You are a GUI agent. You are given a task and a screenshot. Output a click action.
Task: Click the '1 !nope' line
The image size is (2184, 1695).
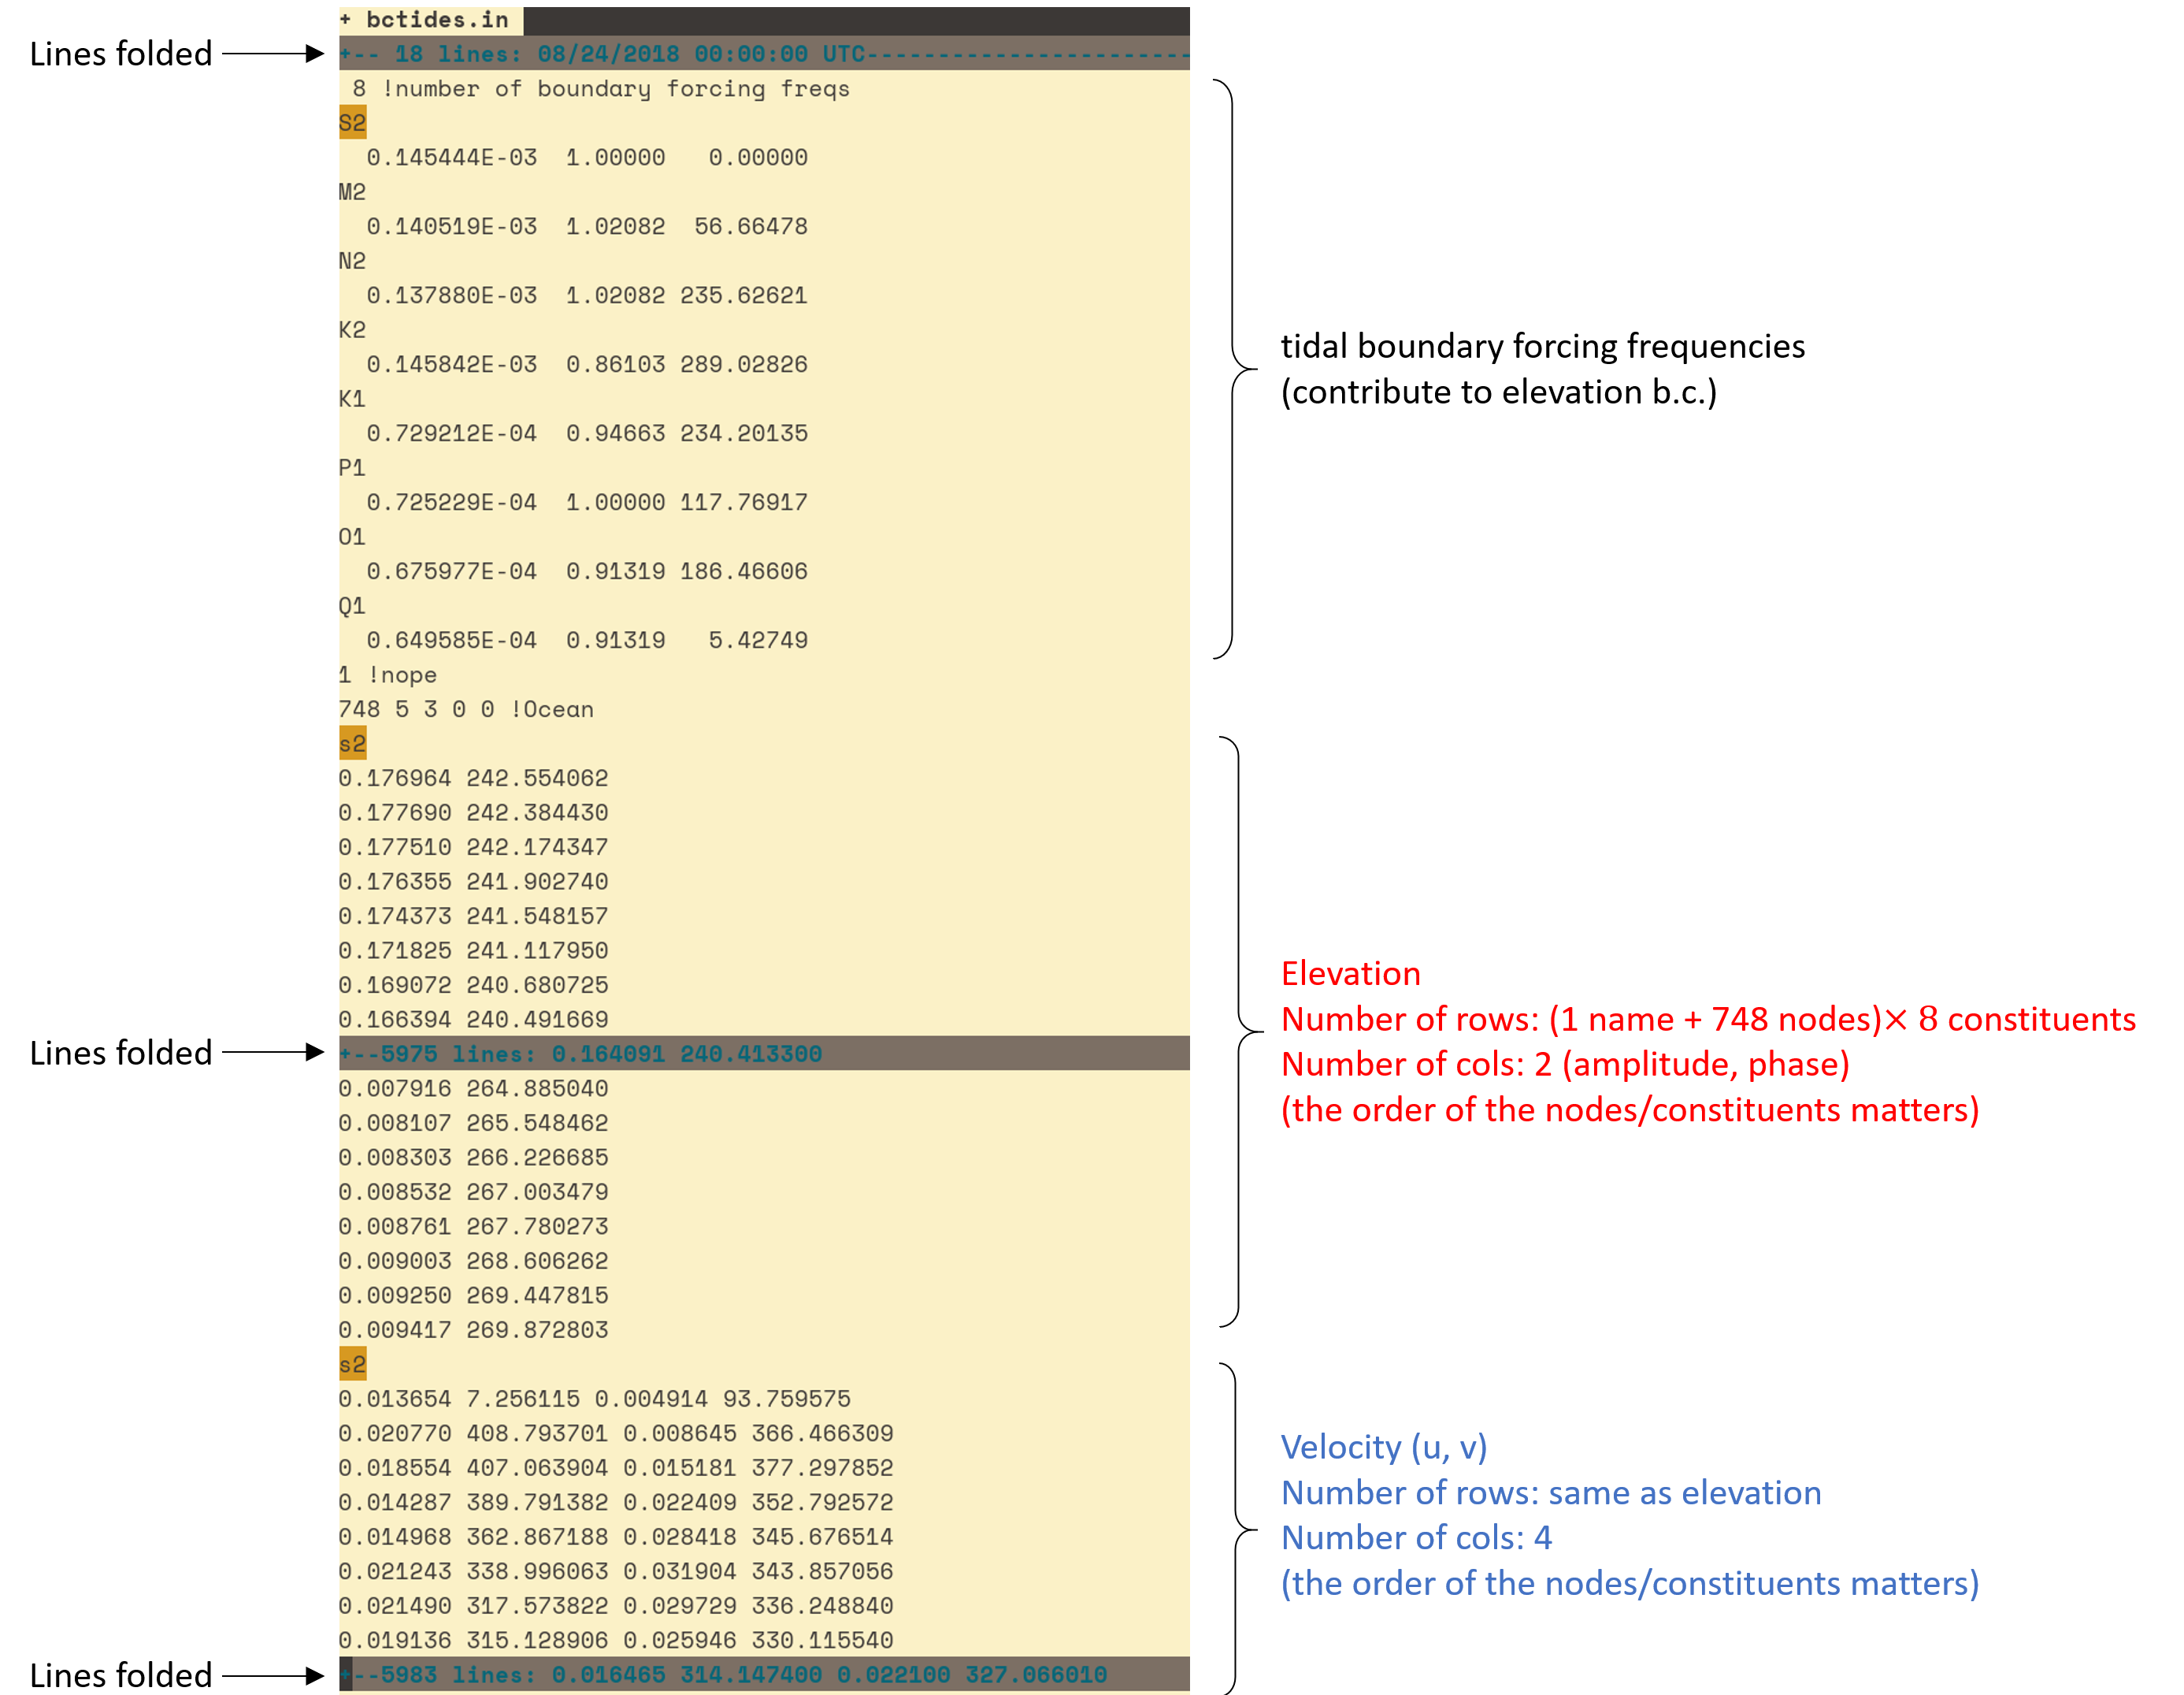(x=388, y=675)
